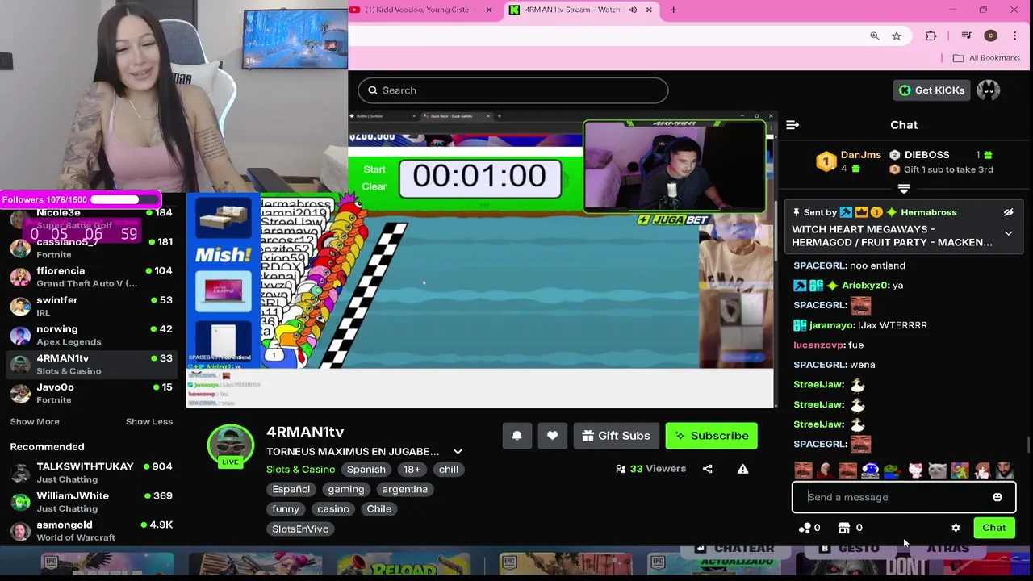Open the new tab plus button
Viewport: 1033px width, 581px height.
coord(673,10)
